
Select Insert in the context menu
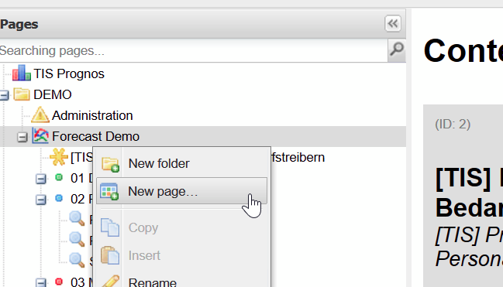point(181,255)
